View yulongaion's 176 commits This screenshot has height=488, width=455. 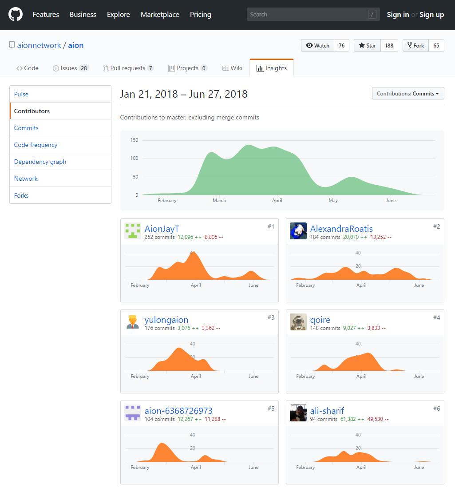point(159,328)
